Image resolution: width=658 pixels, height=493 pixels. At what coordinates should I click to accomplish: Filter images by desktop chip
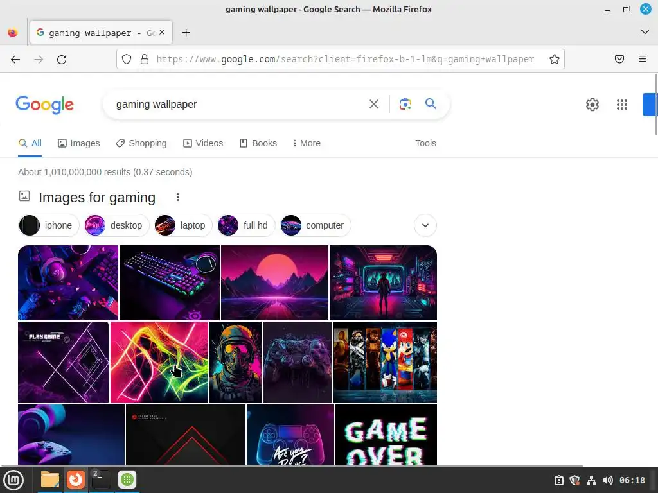116,225
